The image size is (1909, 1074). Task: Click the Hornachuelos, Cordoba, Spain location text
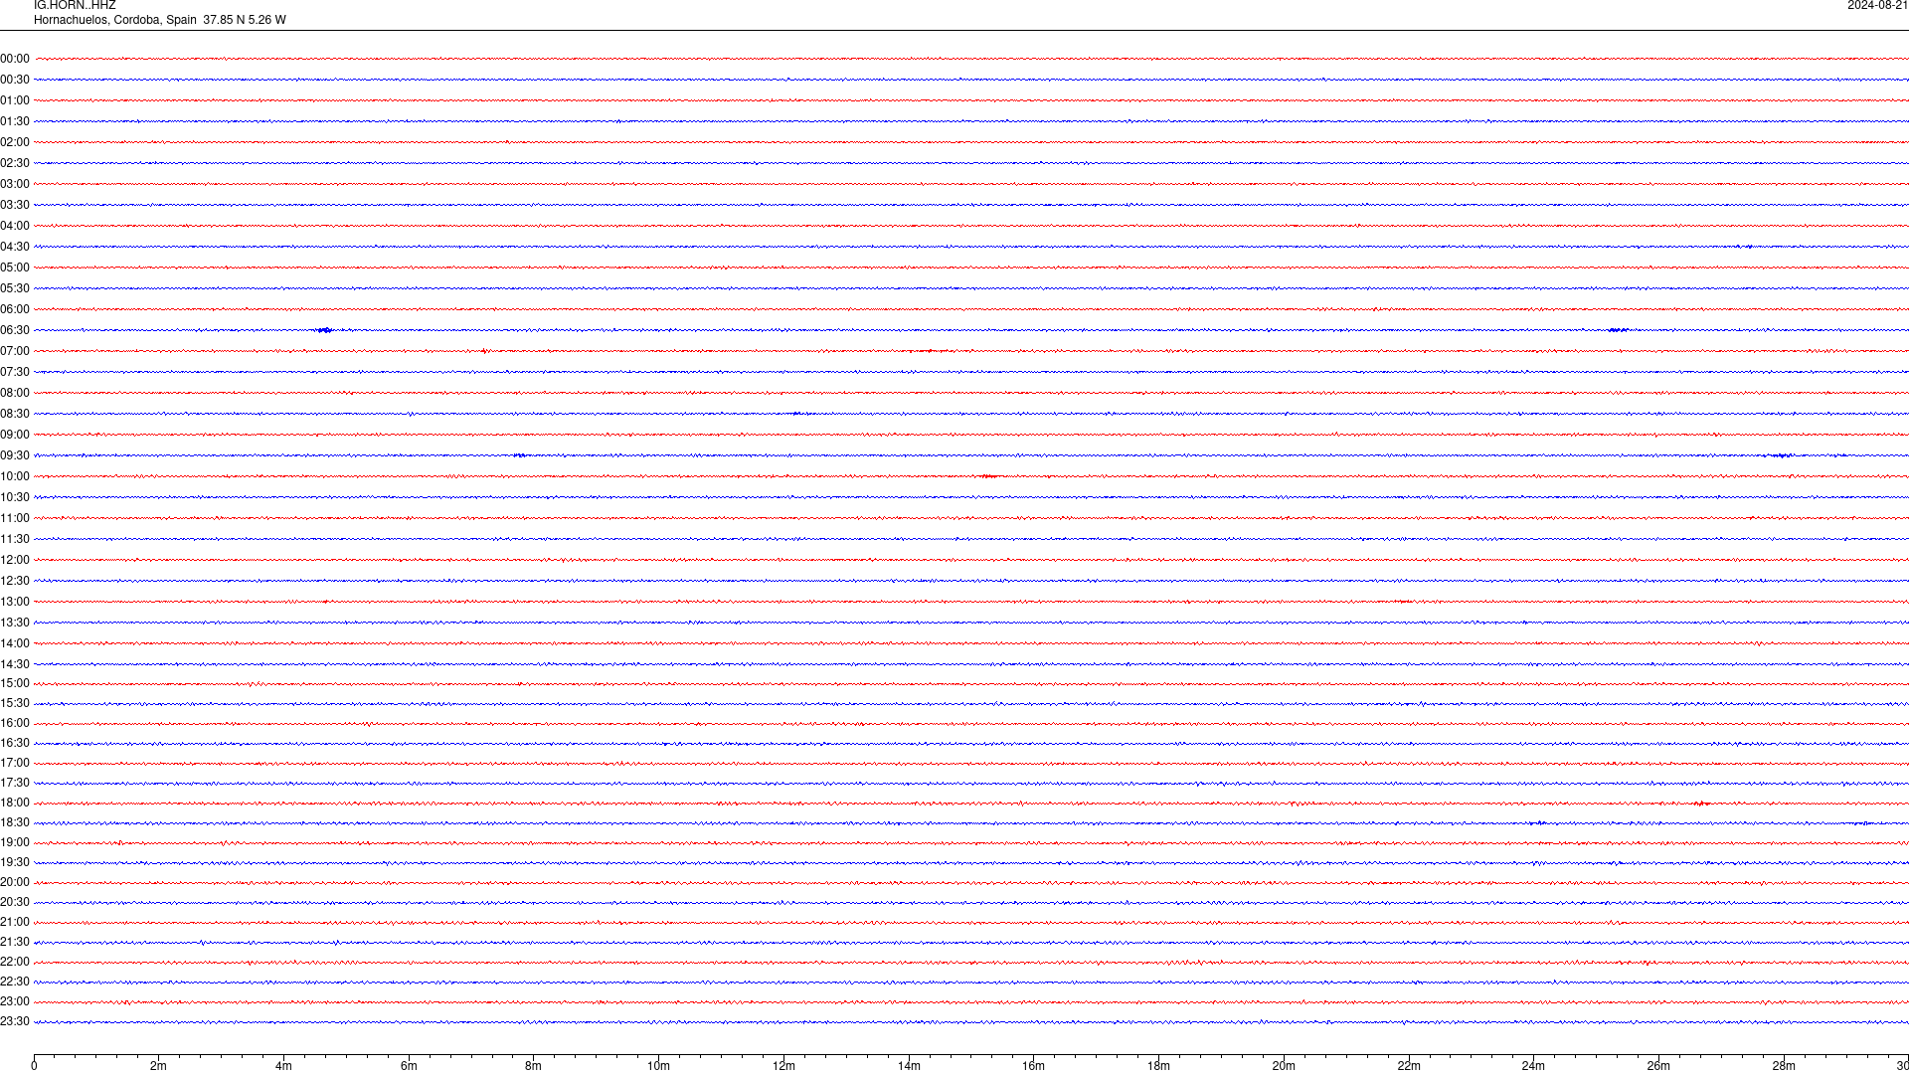pyautogui.click(x=115, y=20)
